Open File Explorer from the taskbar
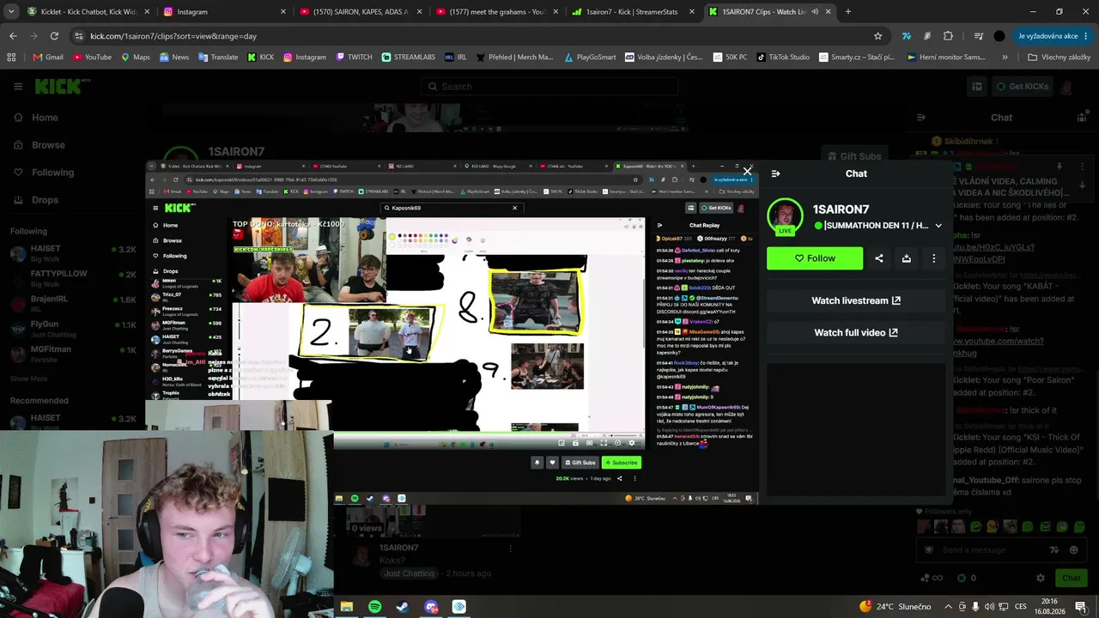The image size is (1099, 618). (x=347, y=607)
